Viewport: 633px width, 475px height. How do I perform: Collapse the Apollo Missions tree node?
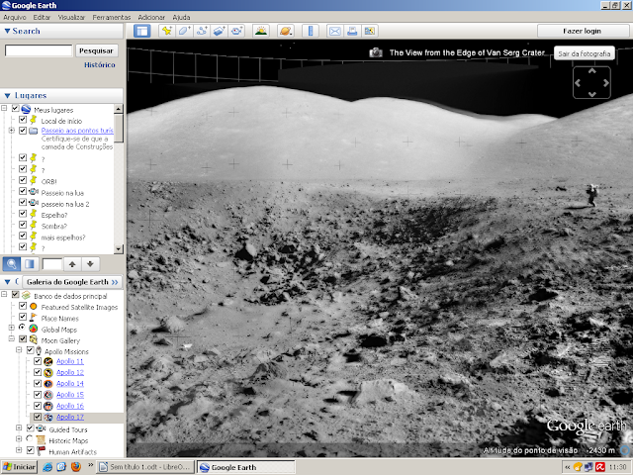[x=19, y=350]
